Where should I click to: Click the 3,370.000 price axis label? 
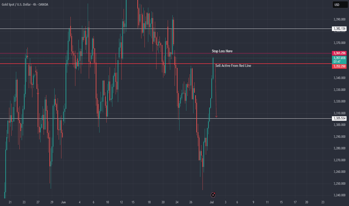point(339,43)
